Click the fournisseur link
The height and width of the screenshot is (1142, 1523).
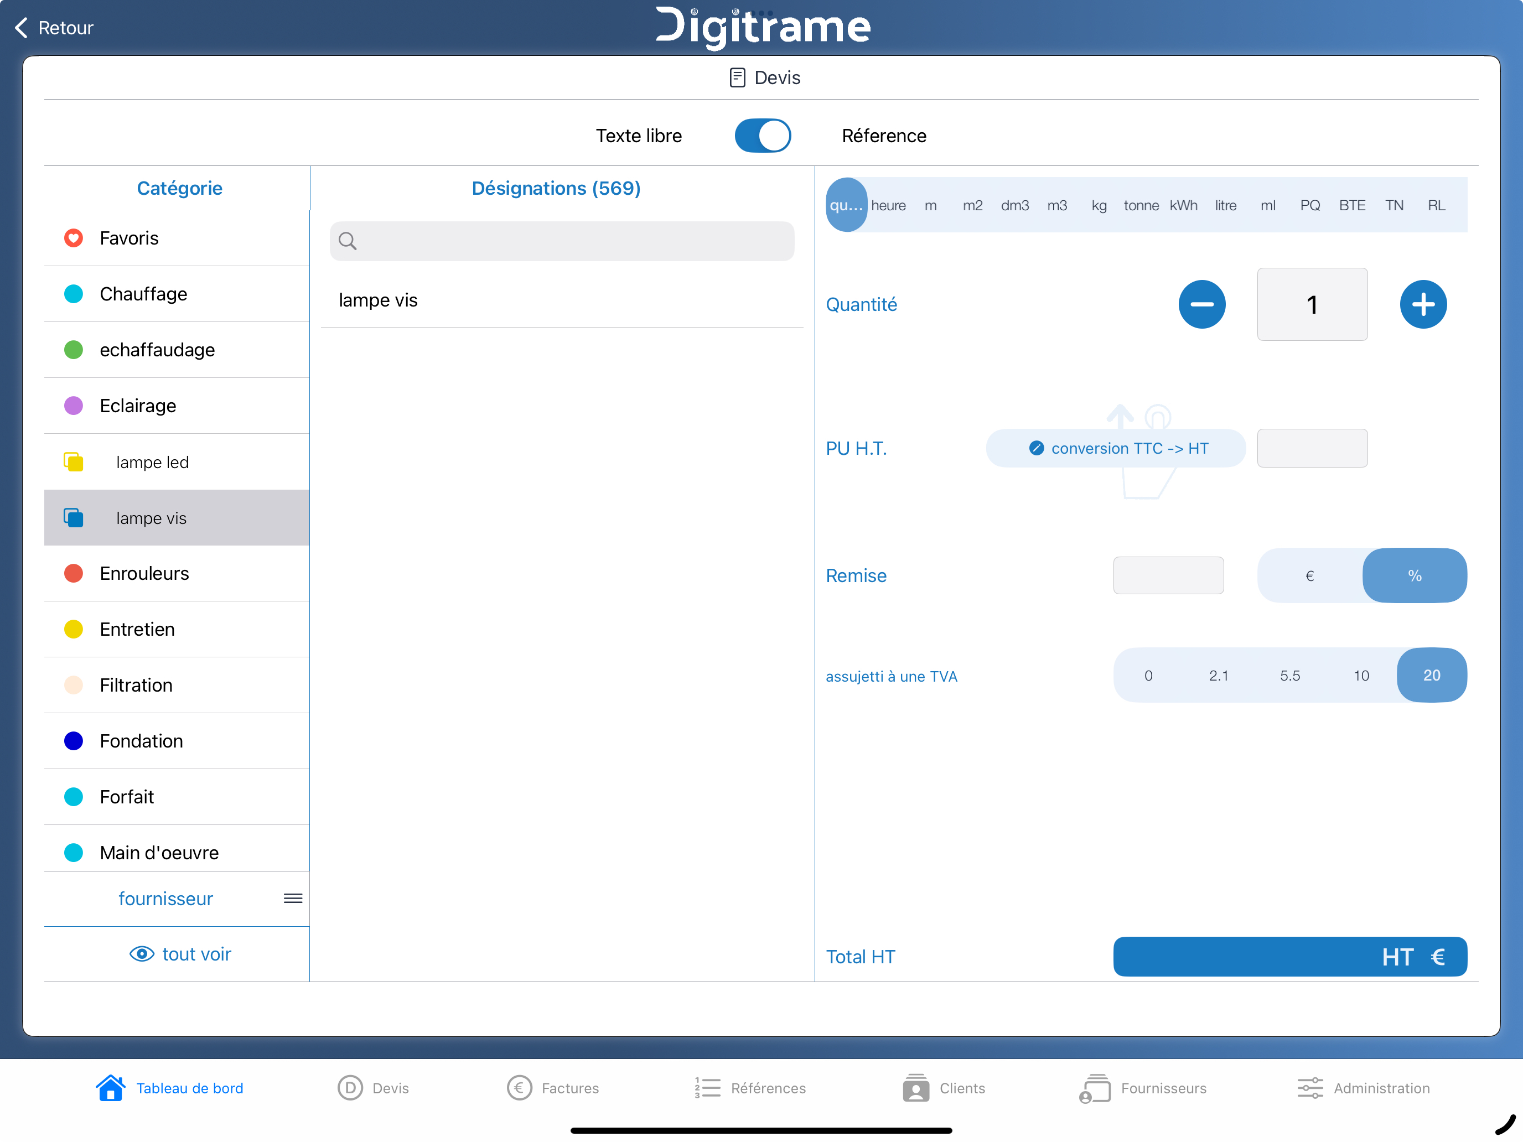click(x=165, y=899)
